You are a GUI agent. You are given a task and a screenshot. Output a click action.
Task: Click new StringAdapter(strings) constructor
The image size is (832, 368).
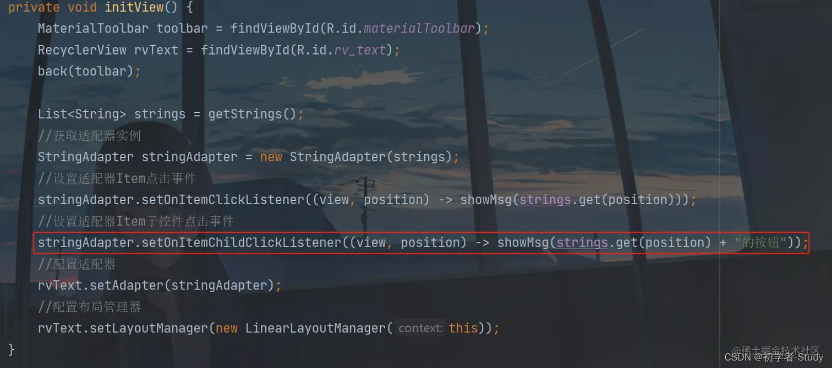pyautogui.click(x=356, y=157)
